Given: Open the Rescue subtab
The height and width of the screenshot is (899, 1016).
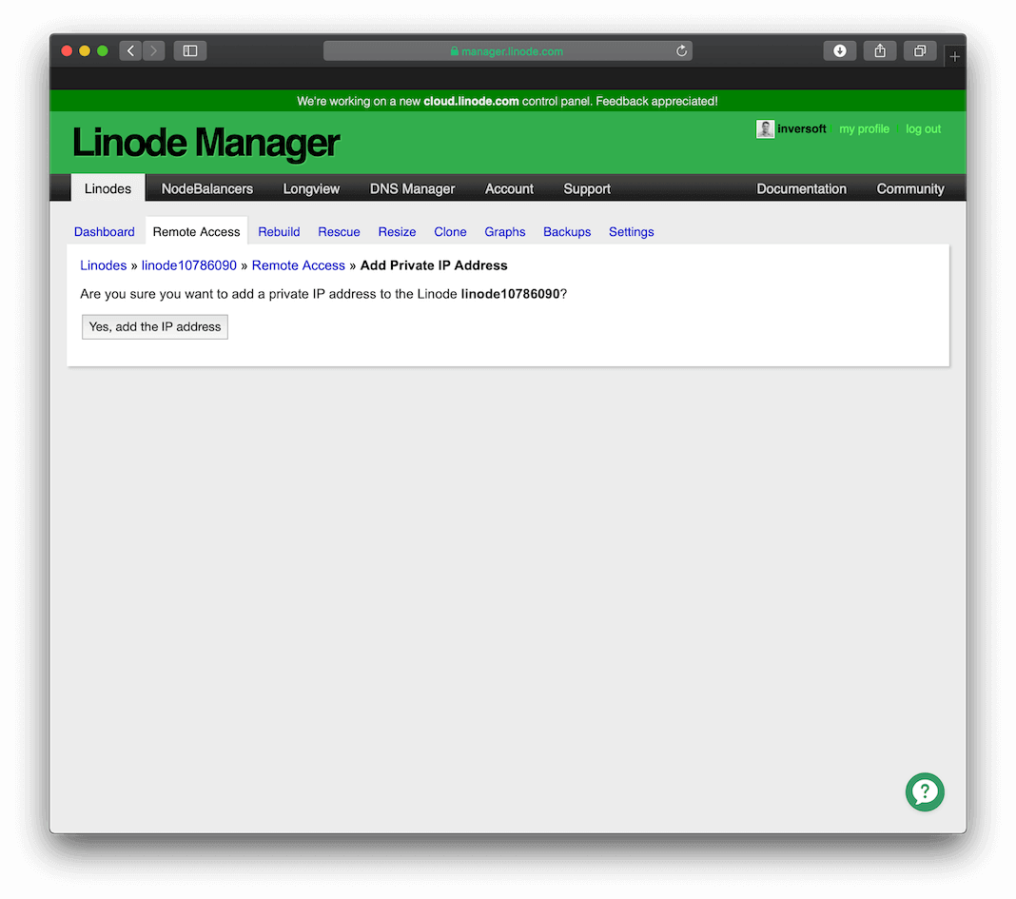Looking at the screenshot, I should tap(339, 232).
